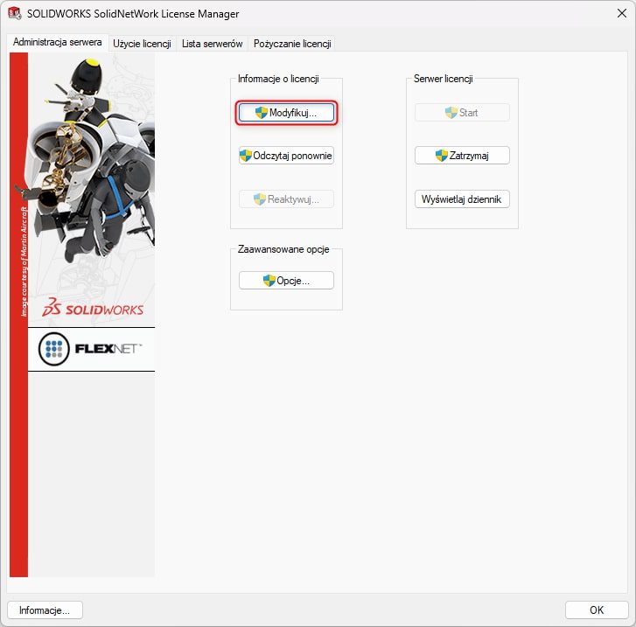Click the SolidNetWork License Manager title icon

coord(15,13)
